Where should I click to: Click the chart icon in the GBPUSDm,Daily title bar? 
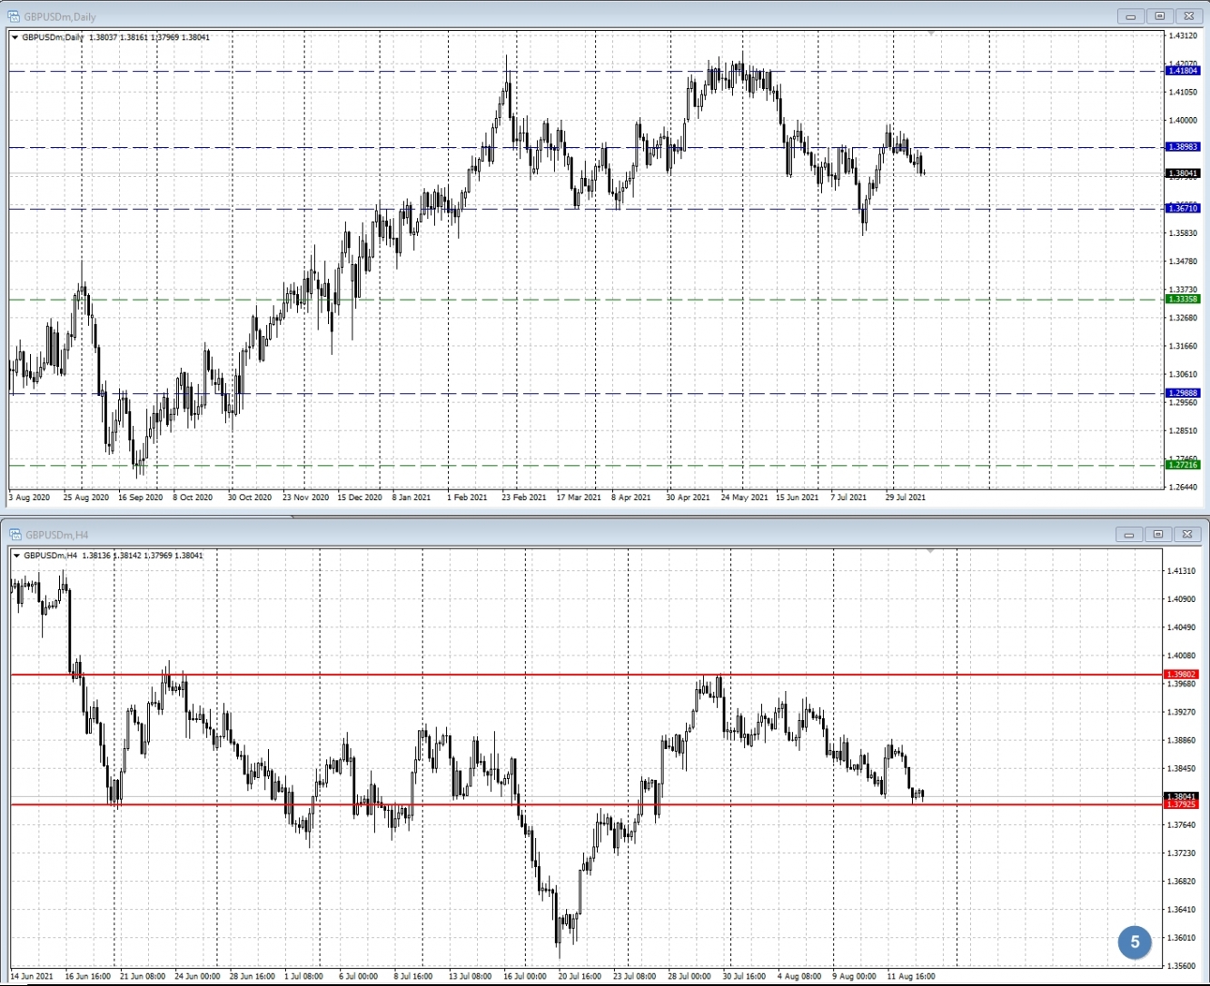click(x=14, y=16)
